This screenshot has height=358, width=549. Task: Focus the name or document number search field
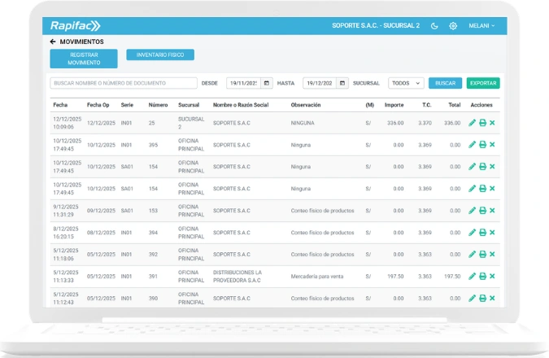tap(124, 83)
